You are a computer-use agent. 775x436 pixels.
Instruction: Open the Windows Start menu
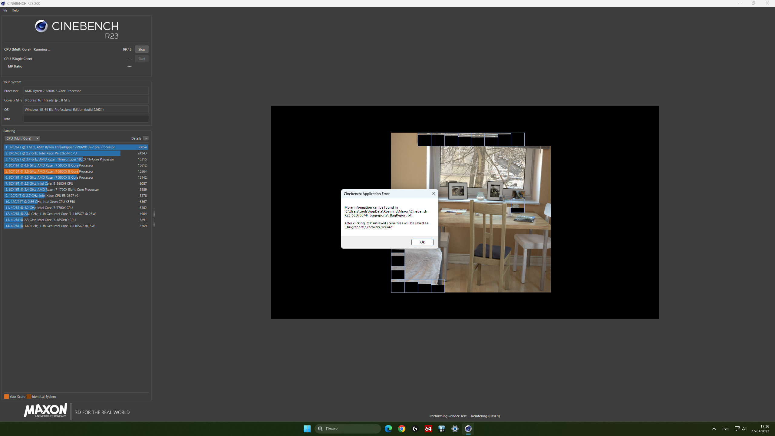point(307,428)
